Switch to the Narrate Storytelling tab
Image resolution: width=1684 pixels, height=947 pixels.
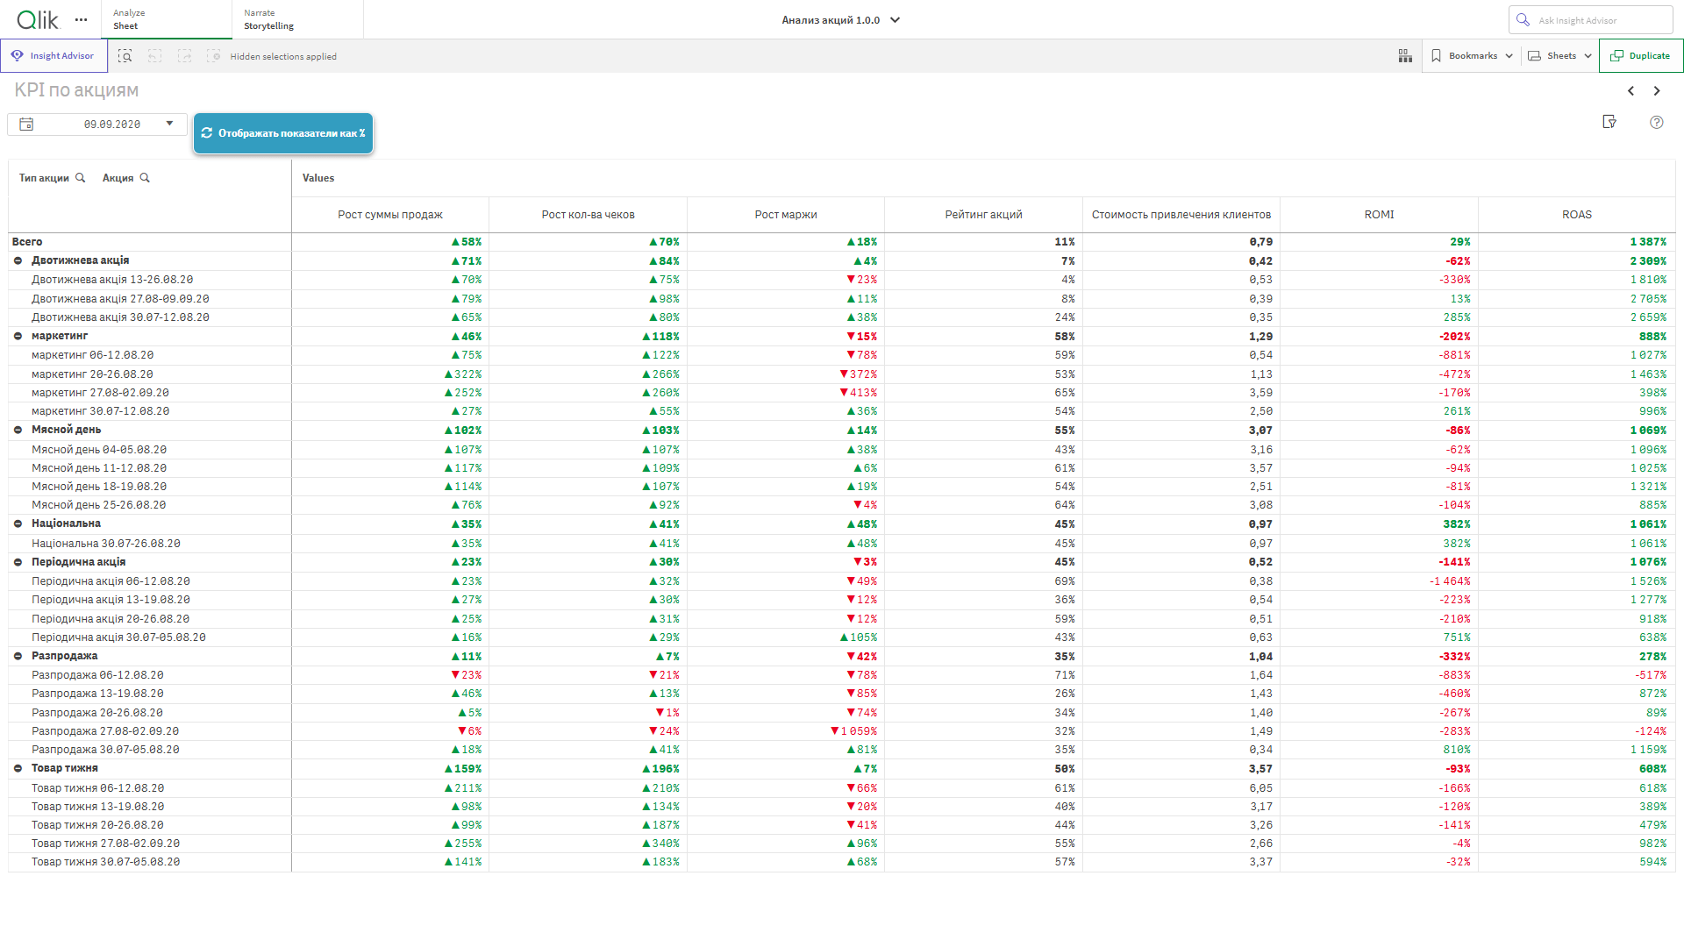(296, 19)
